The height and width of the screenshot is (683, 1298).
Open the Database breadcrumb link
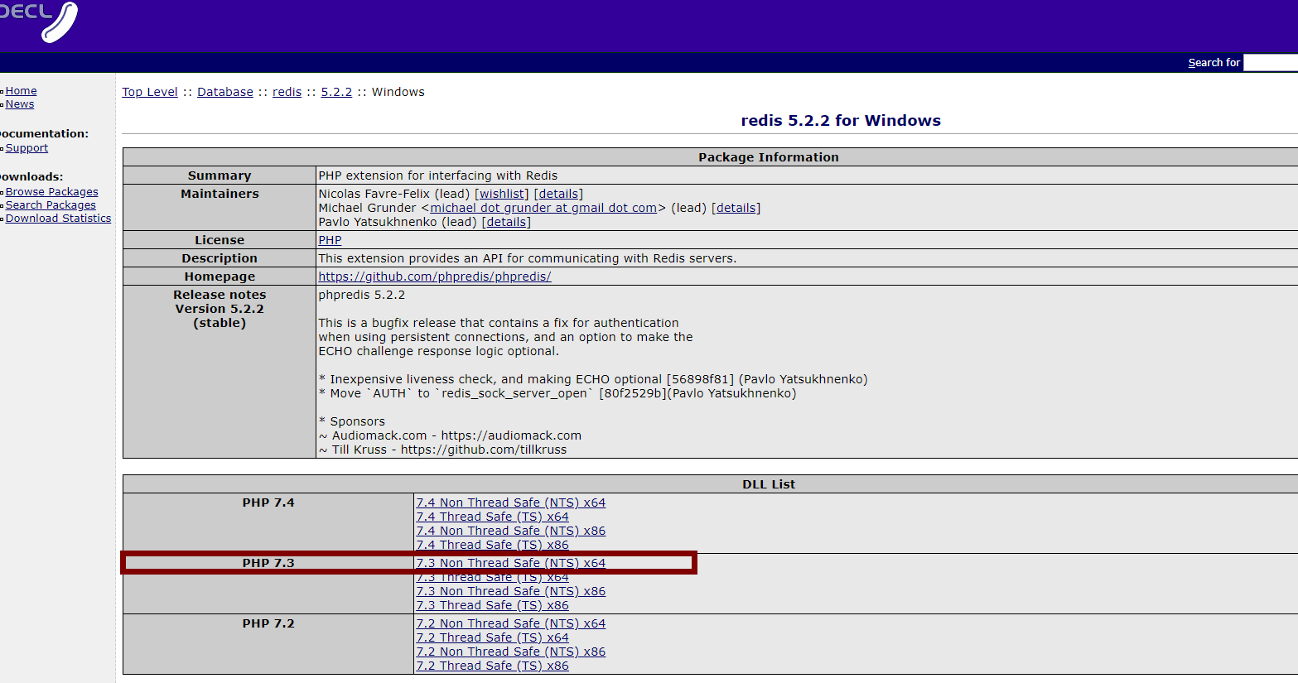(x=225, y=92)
